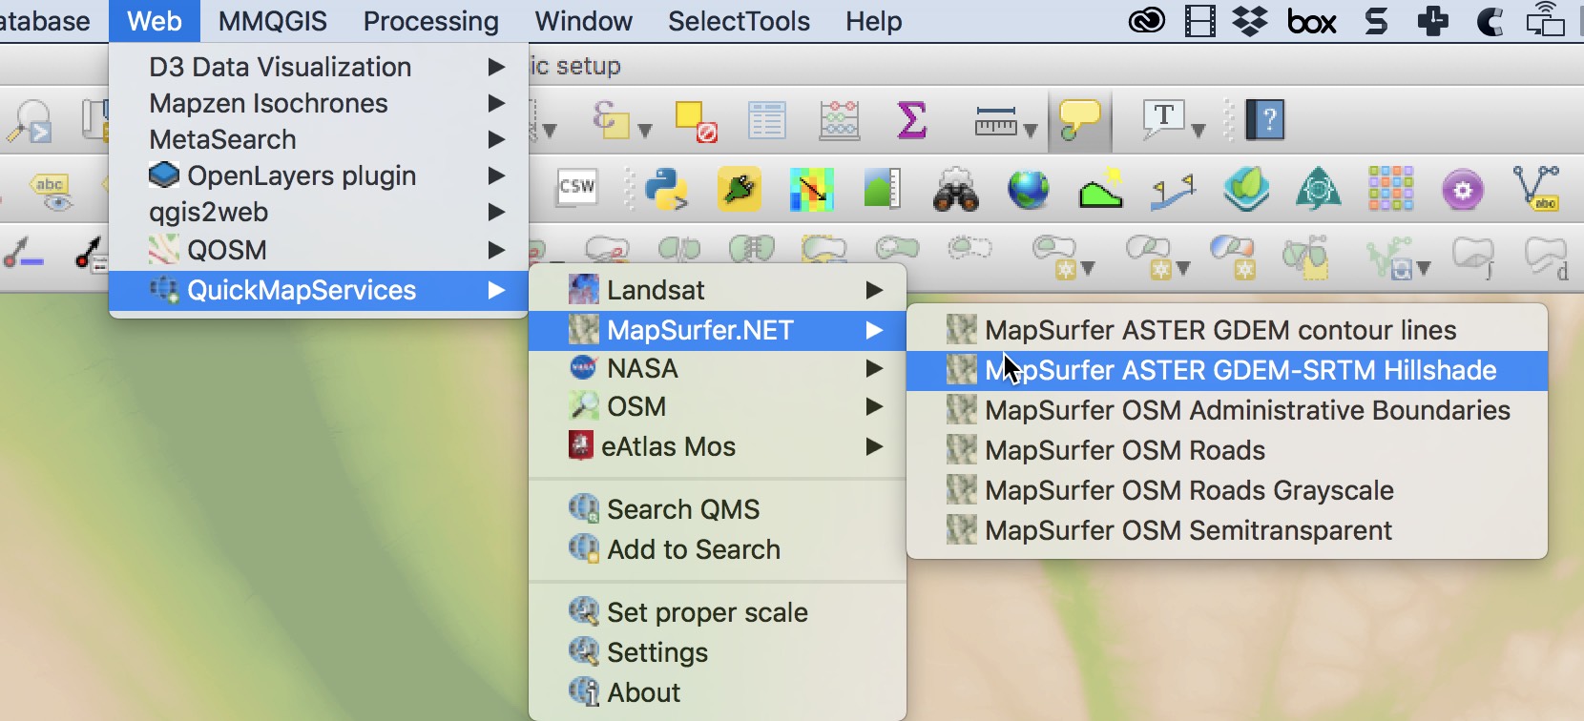Select MapSurfer OSM Roads Grayscale
This screenshot has height=721, width=1584.
(x=1227, y=490)
